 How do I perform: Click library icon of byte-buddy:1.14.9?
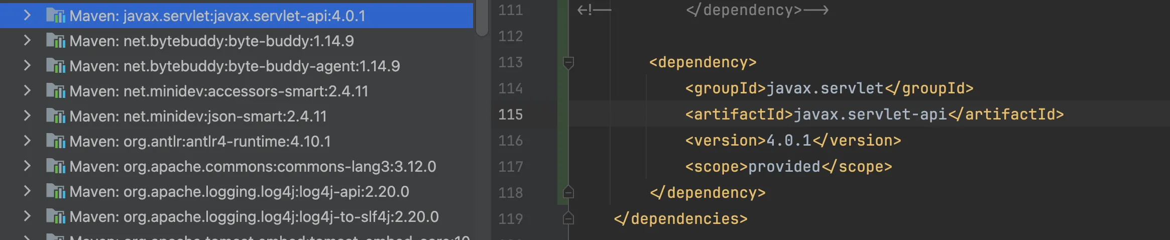click(x=56, y=41)
